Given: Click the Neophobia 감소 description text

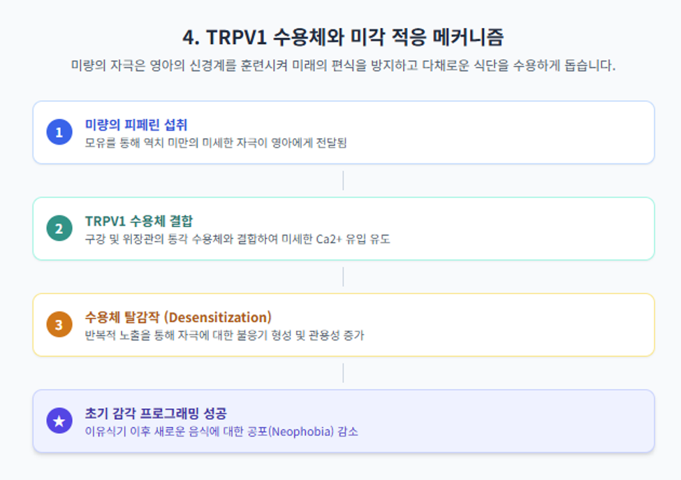Looking at the screenshot, I should (221, 432).
